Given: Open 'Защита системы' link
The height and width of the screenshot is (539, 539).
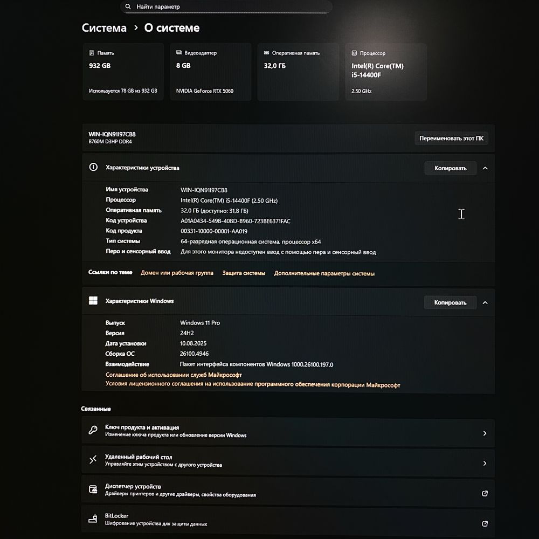Looking at the screenshot, I should 244,273.
